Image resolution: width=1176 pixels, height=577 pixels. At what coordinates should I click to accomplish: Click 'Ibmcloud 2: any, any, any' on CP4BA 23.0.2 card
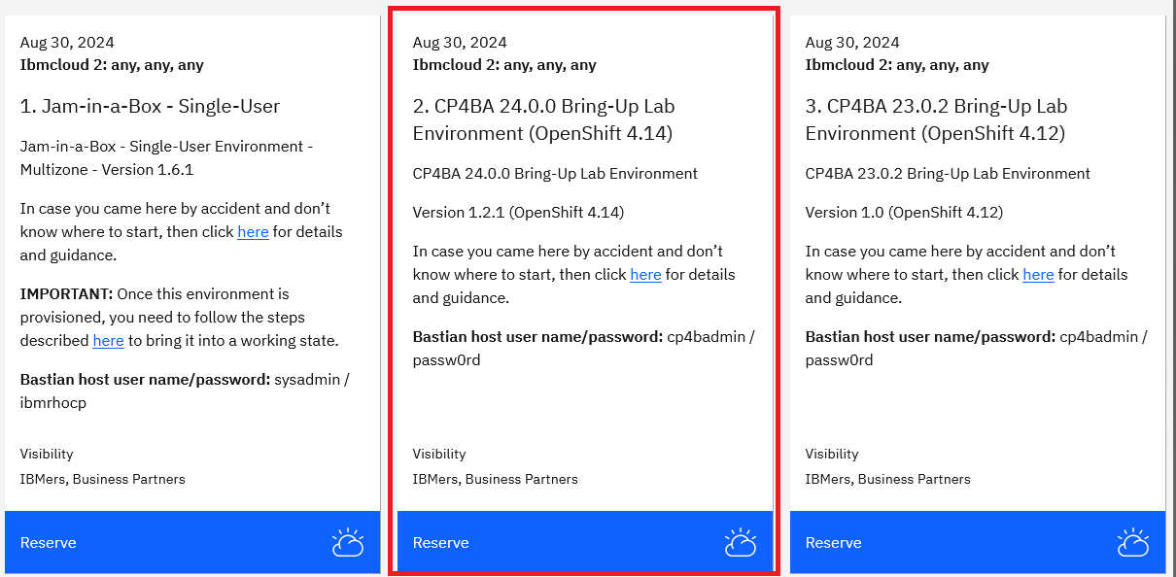click(897, 65)
